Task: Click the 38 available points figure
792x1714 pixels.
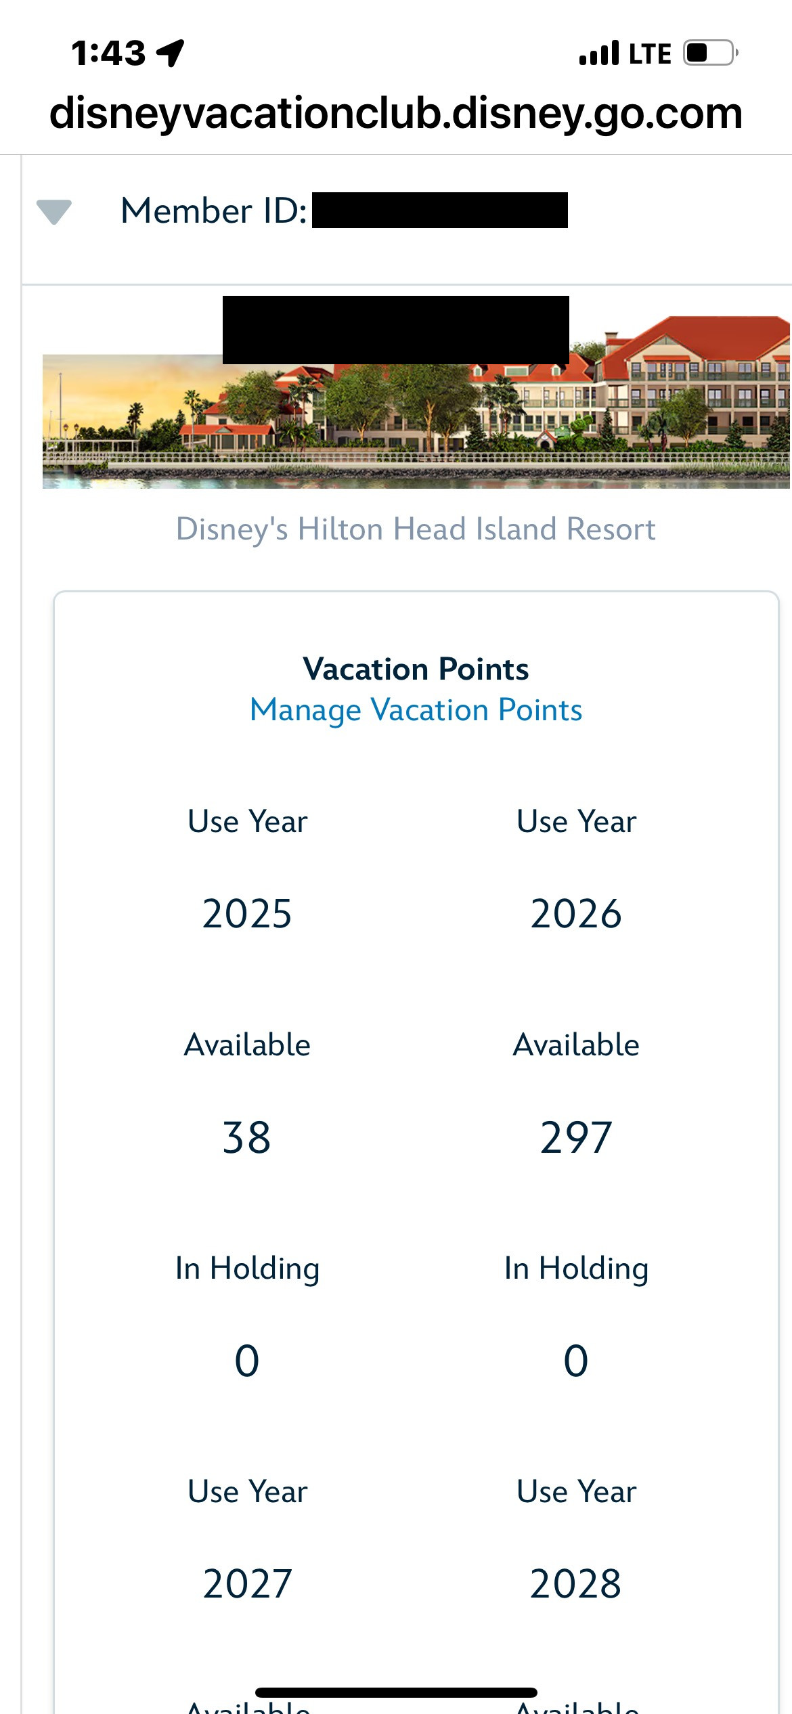Action: coord(247,1137)
